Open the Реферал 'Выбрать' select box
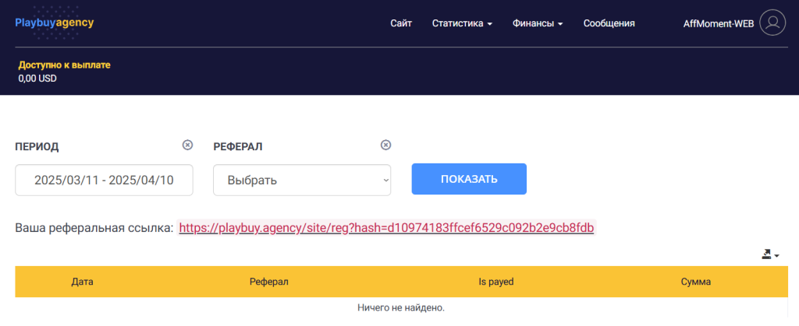 pos(302,180)
